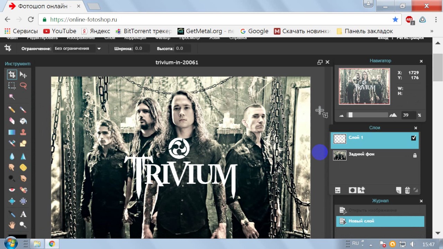Select the Lasso tool
The height and width of the screenshot is (249, 443).
(x=23, y=85)
